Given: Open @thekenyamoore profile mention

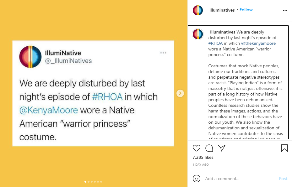Looking at the screenshot, I should (258, 43).
